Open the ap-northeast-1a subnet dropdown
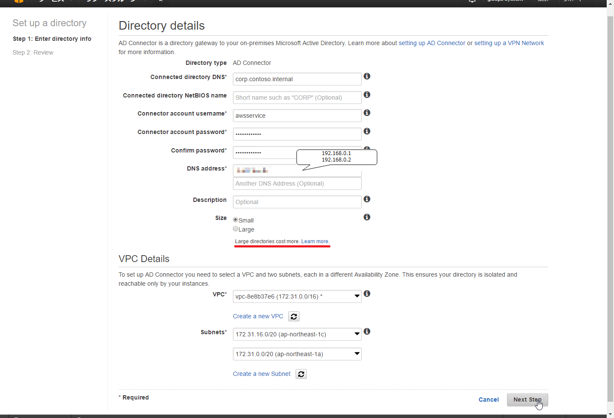The width and height of the screenshot is (614, 418). [297, 354]
